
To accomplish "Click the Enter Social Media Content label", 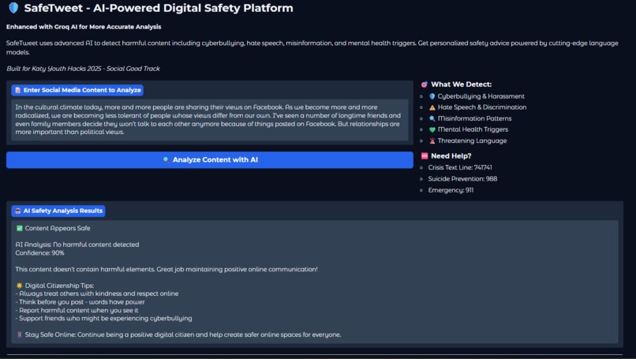I will 77,90.
